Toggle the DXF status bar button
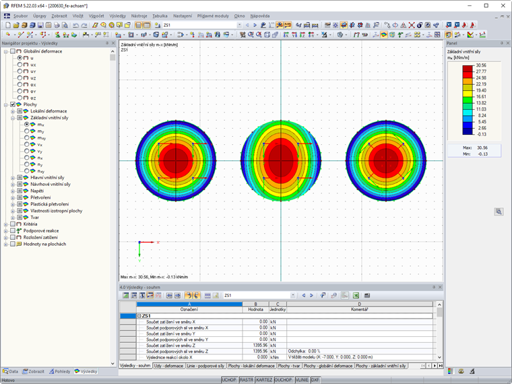This screenshot has height=384, width=512. coord(315,380)
